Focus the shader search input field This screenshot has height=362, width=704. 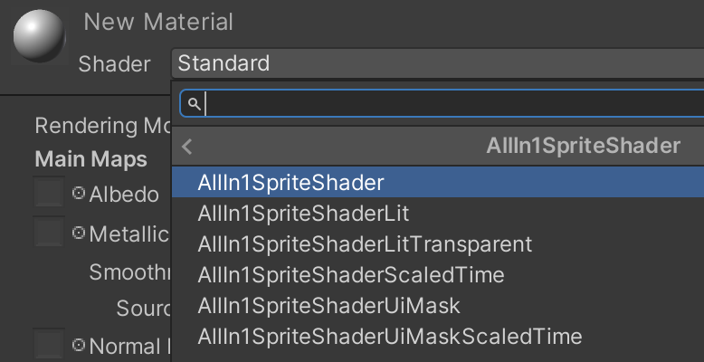tap(442, 104)
